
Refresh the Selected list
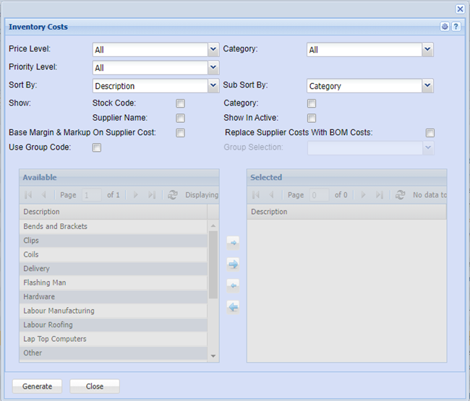(400, 195)
